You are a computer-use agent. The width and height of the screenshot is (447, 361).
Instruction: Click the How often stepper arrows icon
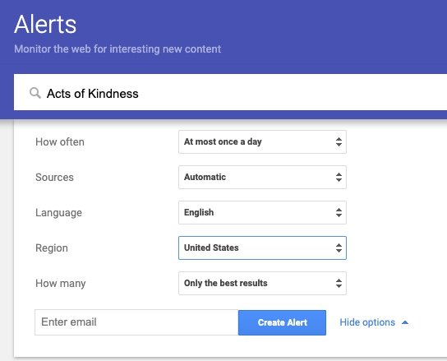pyautogui.click(x=339, y=141)
